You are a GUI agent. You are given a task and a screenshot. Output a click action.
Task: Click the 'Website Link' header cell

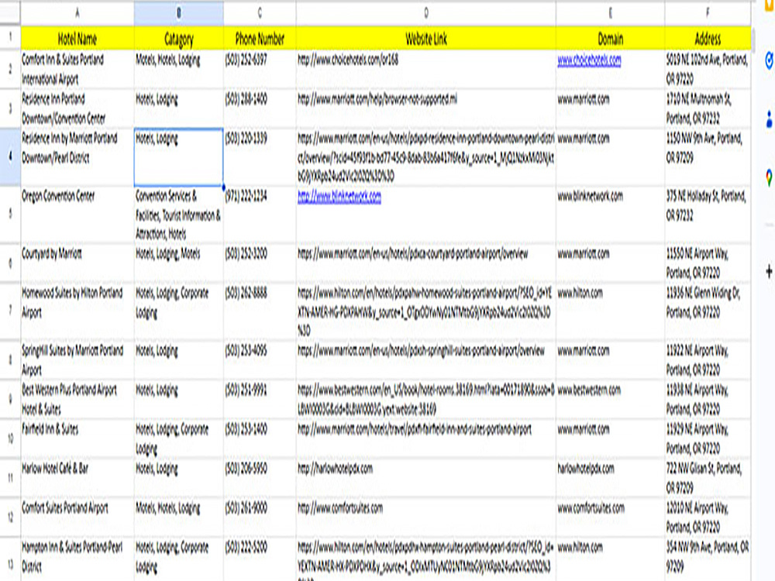point(426,38)
